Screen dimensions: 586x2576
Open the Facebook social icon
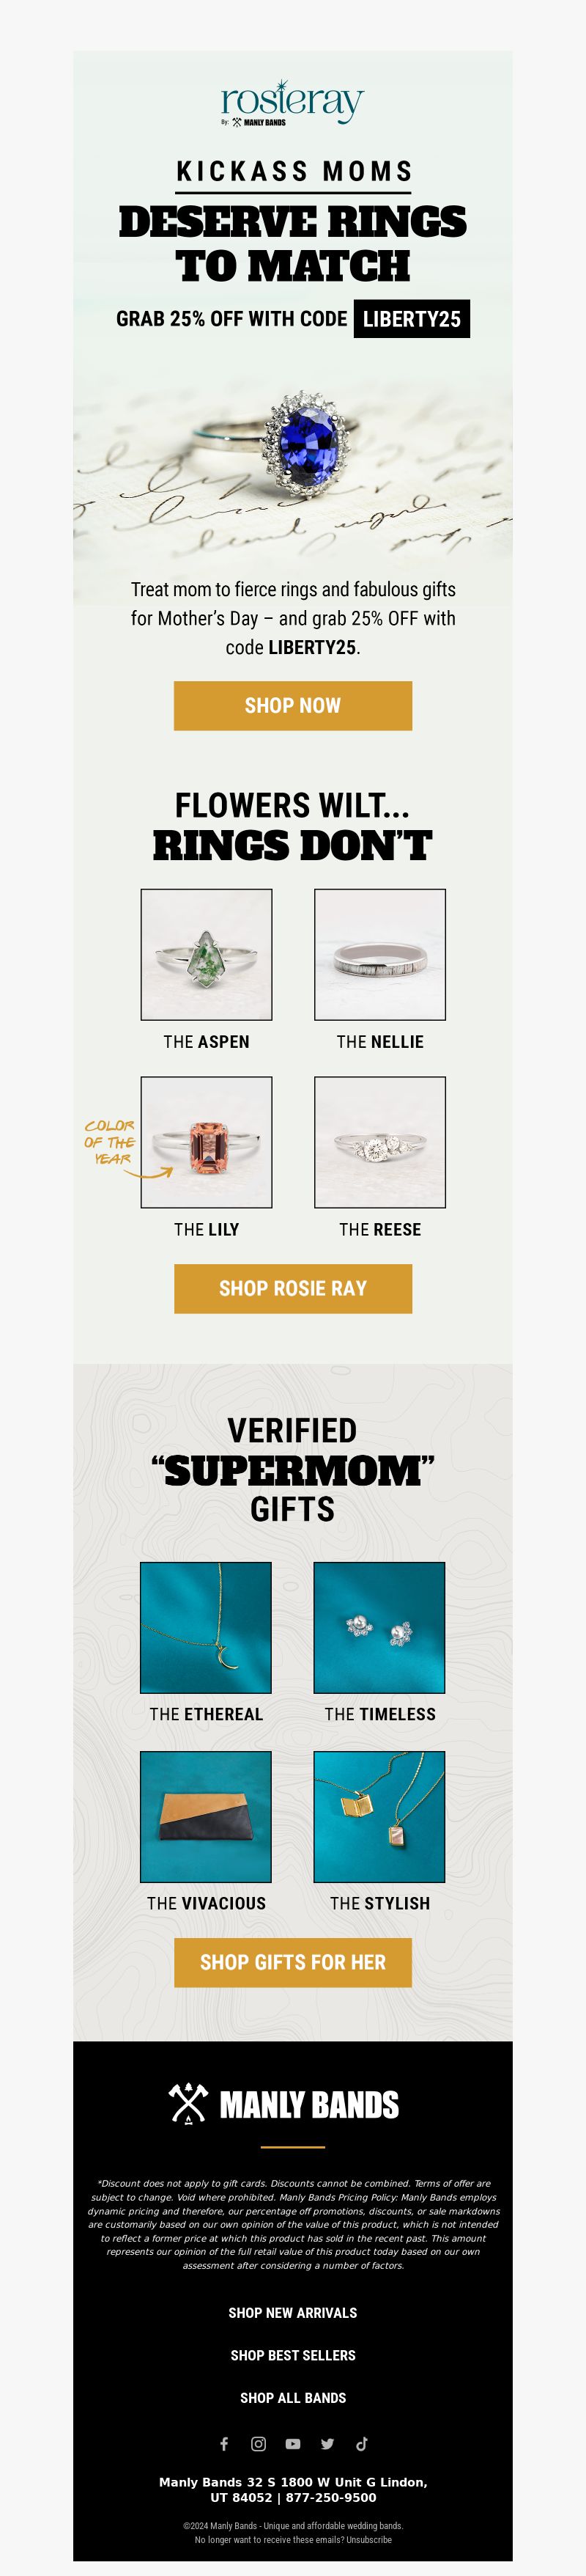[x=223, y=2443]
